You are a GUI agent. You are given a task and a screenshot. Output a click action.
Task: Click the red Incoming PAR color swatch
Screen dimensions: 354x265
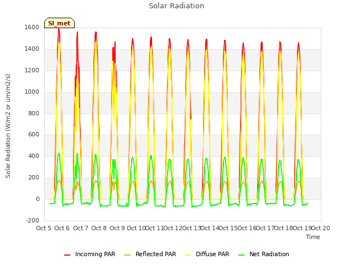(67, 255)
